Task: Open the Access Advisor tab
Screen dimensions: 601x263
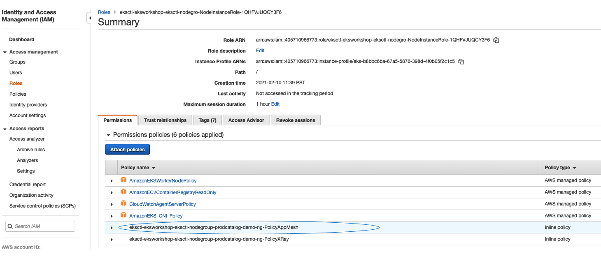Action: click(x=246, y=120)
